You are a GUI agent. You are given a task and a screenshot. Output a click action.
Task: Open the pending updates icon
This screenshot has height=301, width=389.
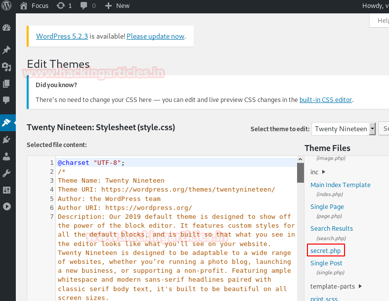click(60, 5)
